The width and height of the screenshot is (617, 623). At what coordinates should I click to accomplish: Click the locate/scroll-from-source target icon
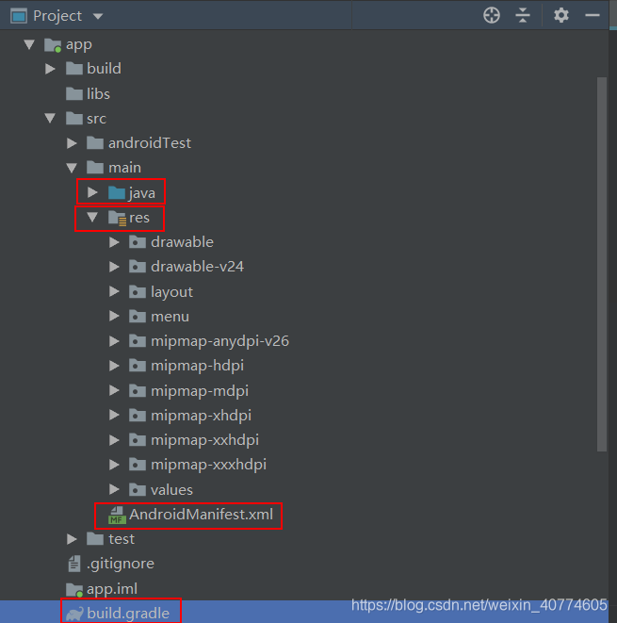492,15
